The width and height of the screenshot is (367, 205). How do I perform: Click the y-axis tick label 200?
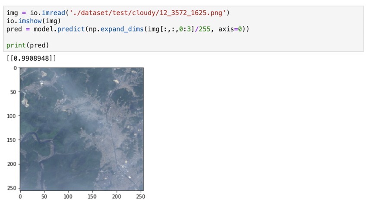(12, 164)
